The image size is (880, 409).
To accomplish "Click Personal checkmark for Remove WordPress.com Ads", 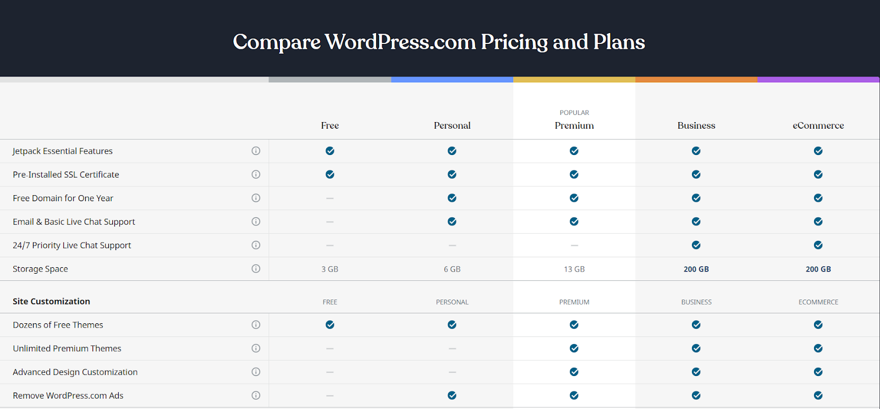I will tap(452, 395).
